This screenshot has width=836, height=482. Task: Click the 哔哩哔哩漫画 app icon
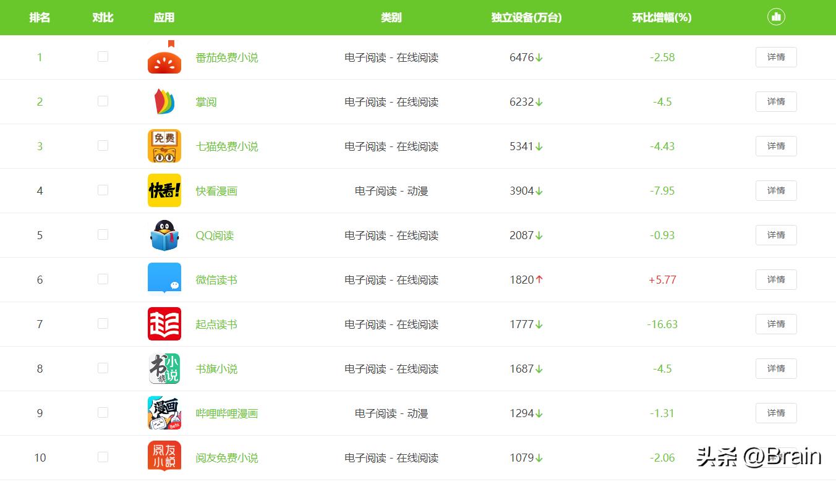click(164, 413)
